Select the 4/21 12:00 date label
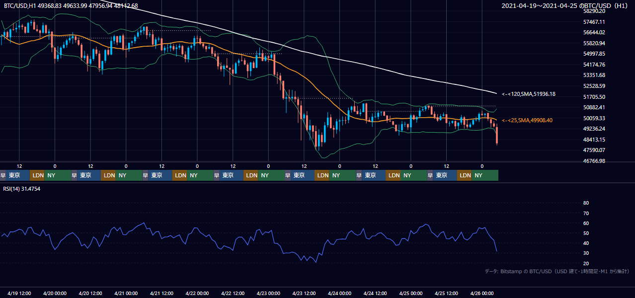The image size is (635, 298). (162, 293)
